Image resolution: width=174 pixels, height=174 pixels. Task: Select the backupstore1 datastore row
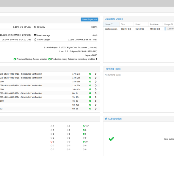[139, 29]
